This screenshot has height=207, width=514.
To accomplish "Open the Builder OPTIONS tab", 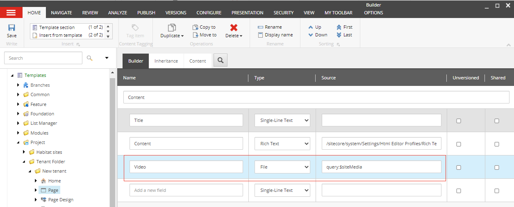I will pos(373,13).
